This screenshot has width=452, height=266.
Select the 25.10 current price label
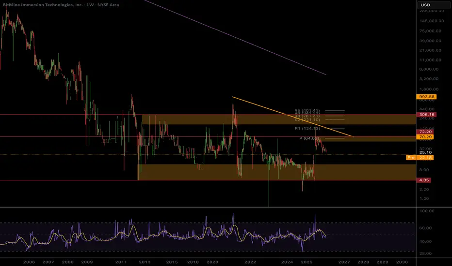tap(425, 152)
